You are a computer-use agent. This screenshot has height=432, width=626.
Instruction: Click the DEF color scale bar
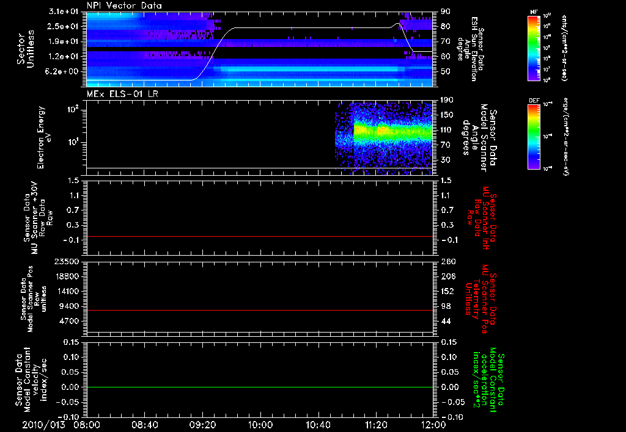tap(534, 137)
